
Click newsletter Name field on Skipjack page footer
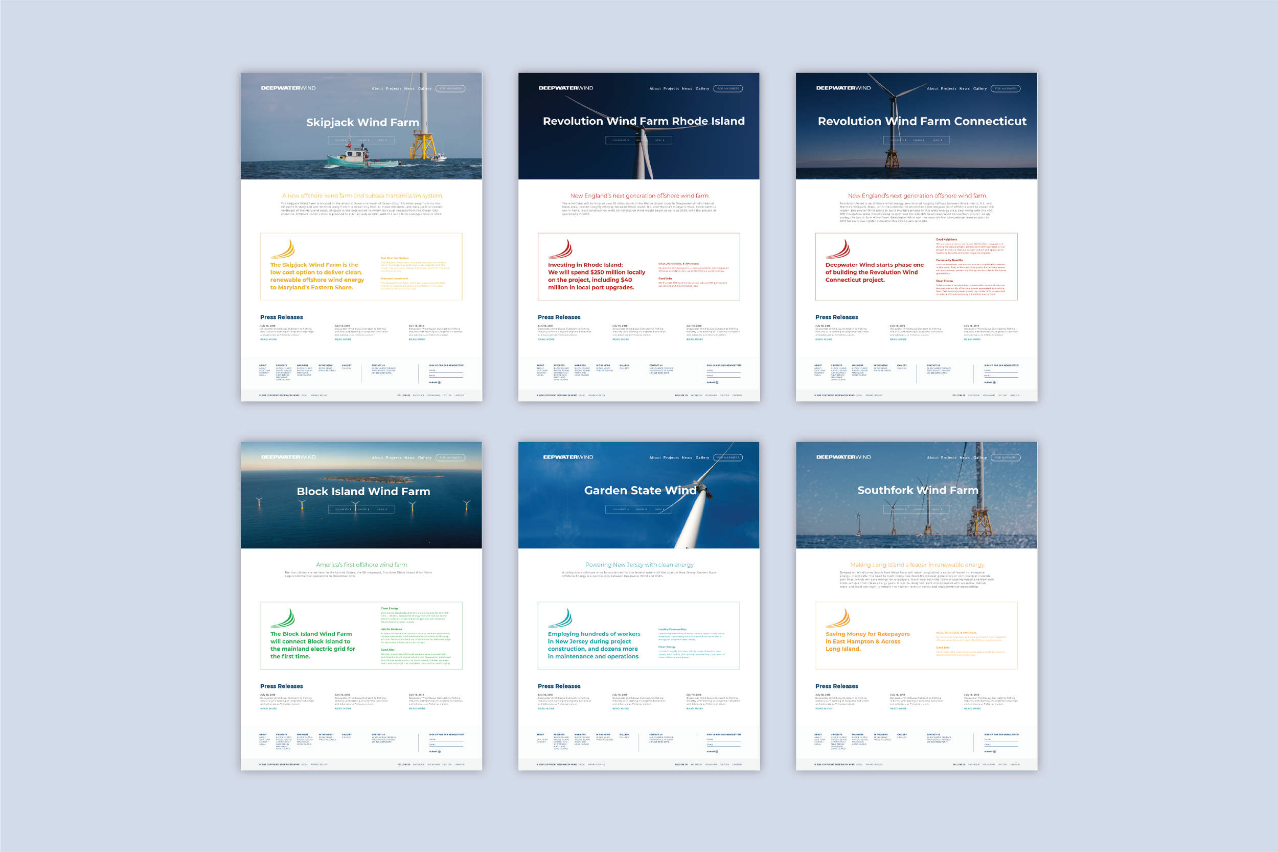coord(446,372)
